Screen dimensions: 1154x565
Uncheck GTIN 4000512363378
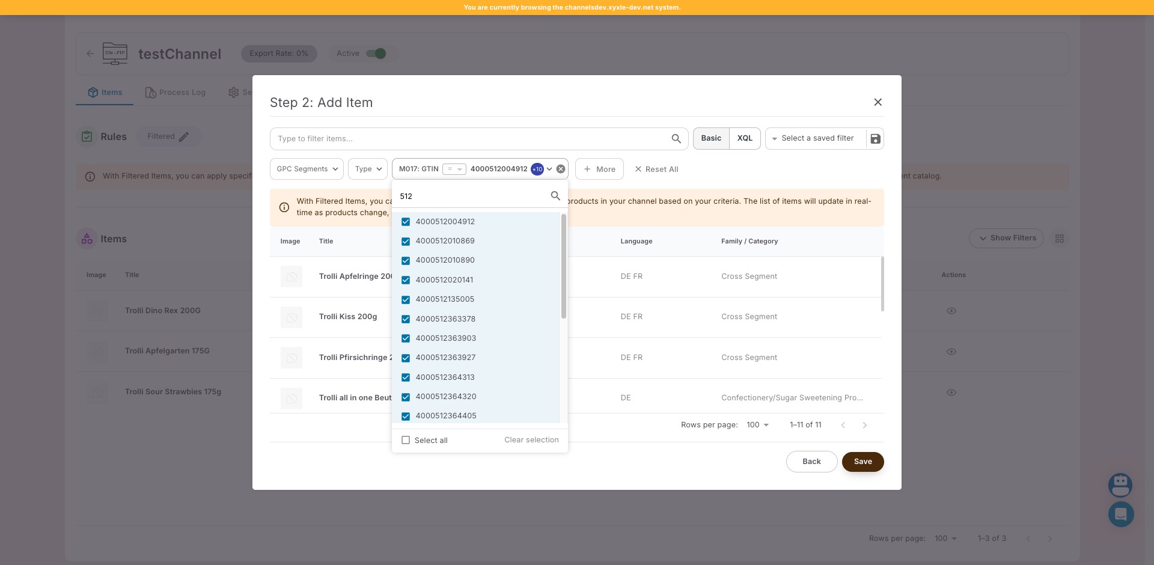[x=406, y=319]
